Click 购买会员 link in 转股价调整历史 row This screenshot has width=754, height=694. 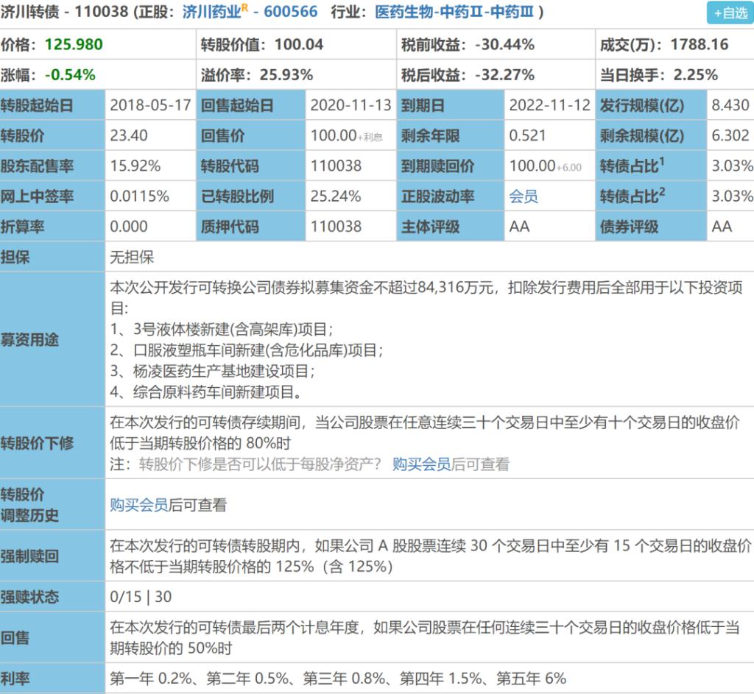tap(139, 505)
